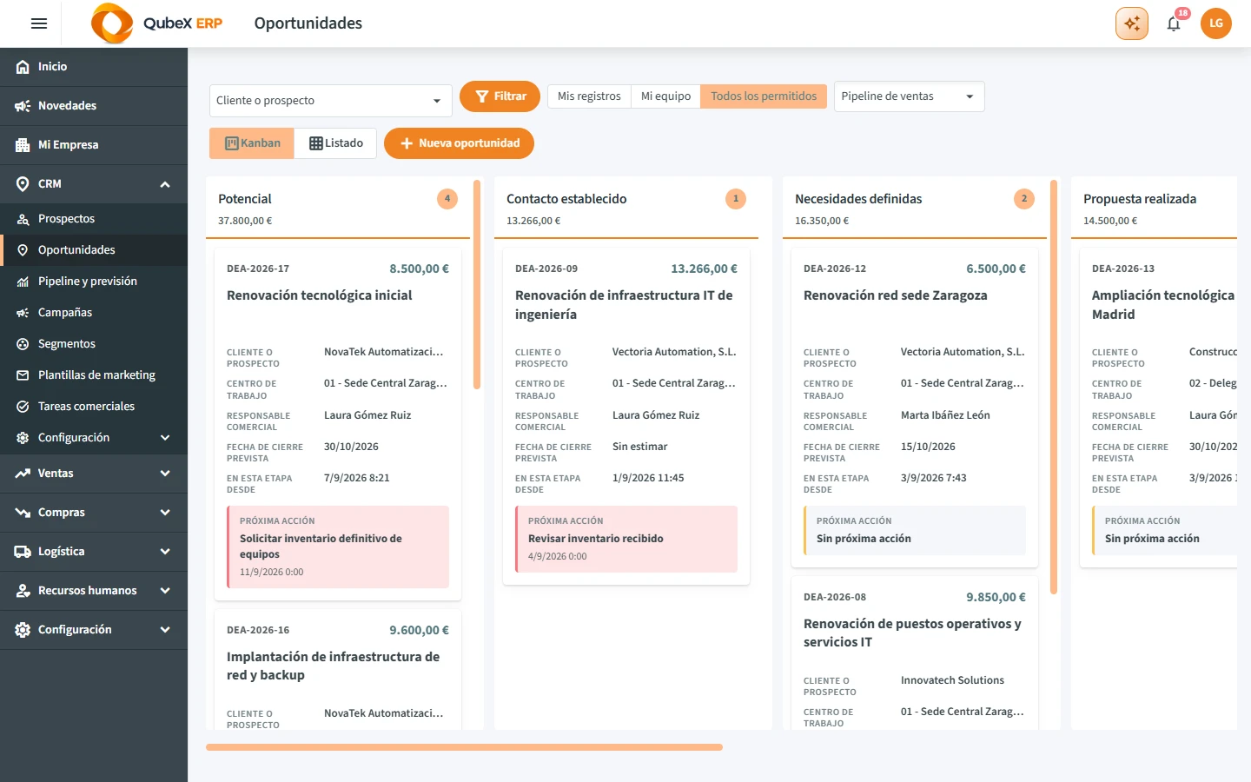Click the Novedades megaphone icon

click(23, 106)
